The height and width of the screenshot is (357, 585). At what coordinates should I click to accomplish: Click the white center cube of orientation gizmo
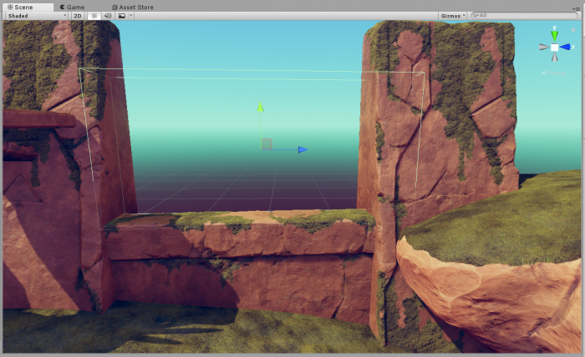pyautogui.click(x=554, y=48)
